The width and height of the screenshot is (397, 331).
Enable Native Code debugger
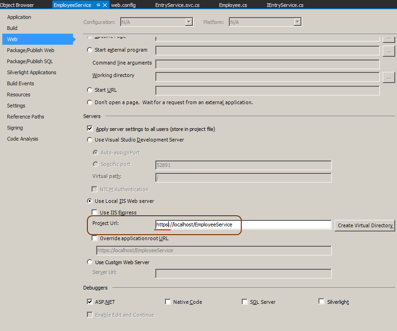[168, 302]
